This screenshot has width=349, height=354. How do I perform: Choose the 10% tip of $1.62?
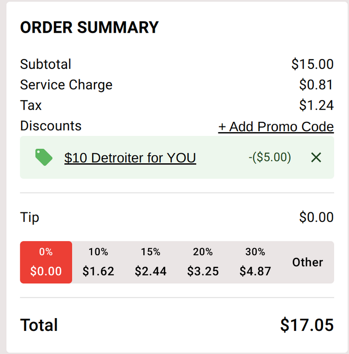pos(98,262)
